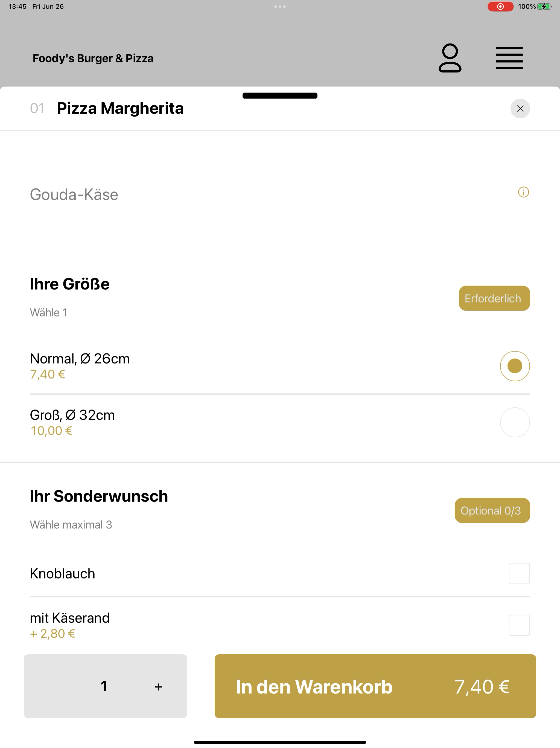The width and height of the screenshot is (560, 748).
Task: Increase quantity with the plus button
Action: click(x=158, y=687)
